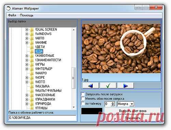The width and height of the screenshot is (171, 130).
Task: Open the Файл menu
Action: 12,15
